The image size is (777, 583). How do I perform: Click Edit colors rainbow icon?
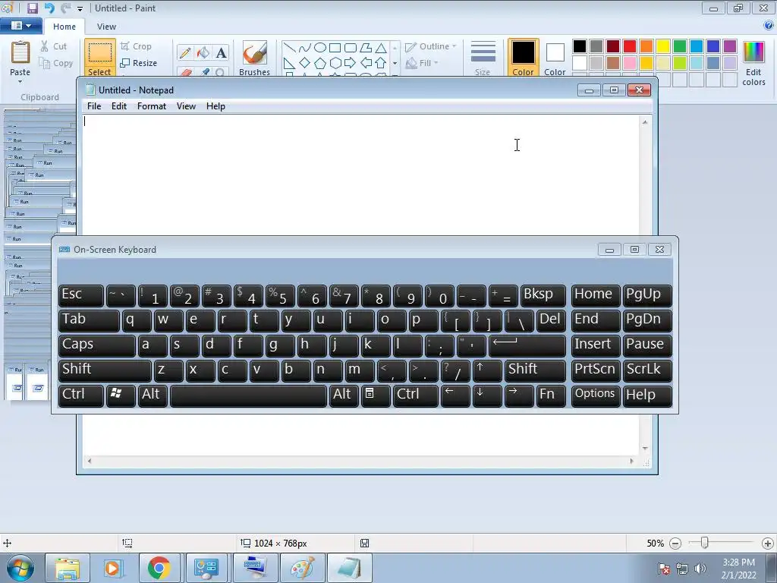click(x=753, y=64)
